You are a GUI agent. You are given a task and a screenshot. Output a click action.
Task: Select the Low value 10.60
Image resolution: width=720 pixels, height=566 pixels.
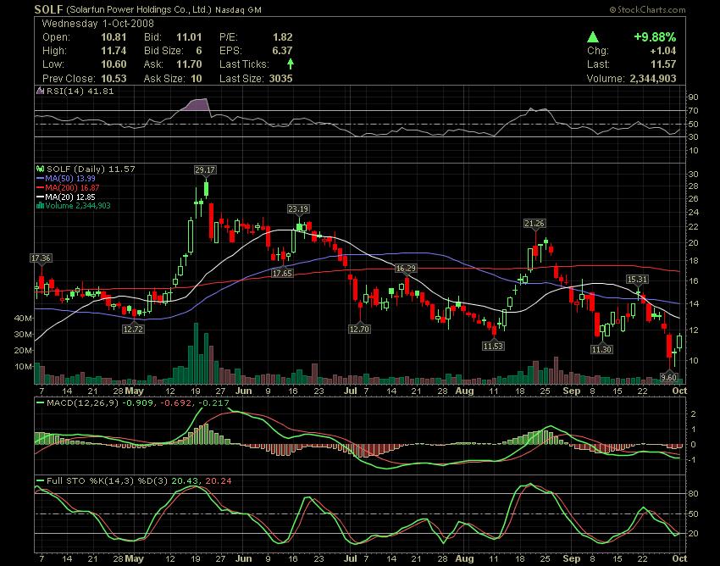pyautogui.click(x=114, y=64)
